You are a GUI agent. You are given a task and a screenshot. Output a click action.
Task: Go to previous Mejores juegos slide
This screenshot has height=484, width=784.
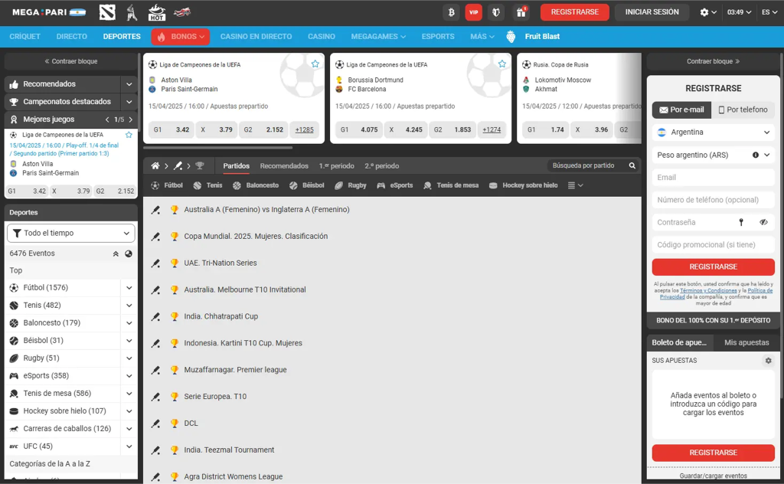click(x=107, y=119)
